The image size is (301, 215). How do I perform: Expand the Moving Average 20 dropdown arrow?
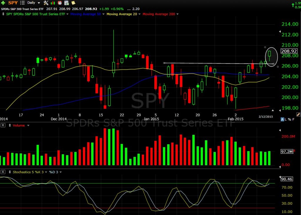coord(140,14)
